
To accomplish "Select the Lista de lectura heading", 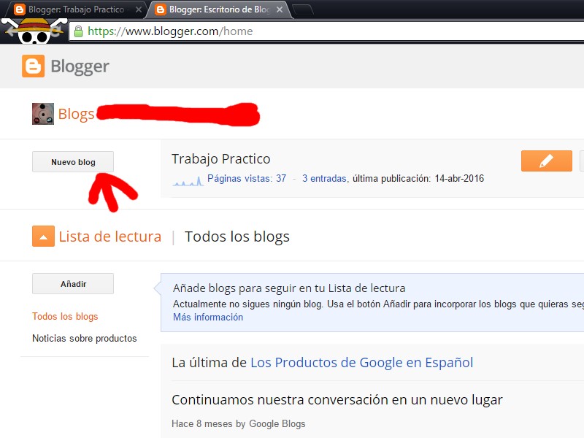I will (110, 237).
